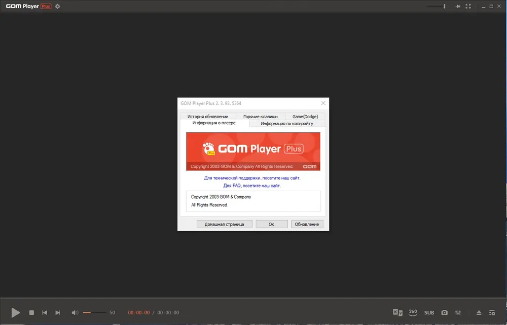Show the playlist panel icon
Screen dimensions: 507x325
coord(492,313)
